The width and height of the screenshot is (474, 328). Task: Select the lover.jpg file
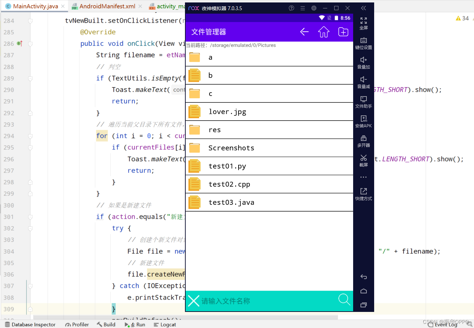[269, 112]
